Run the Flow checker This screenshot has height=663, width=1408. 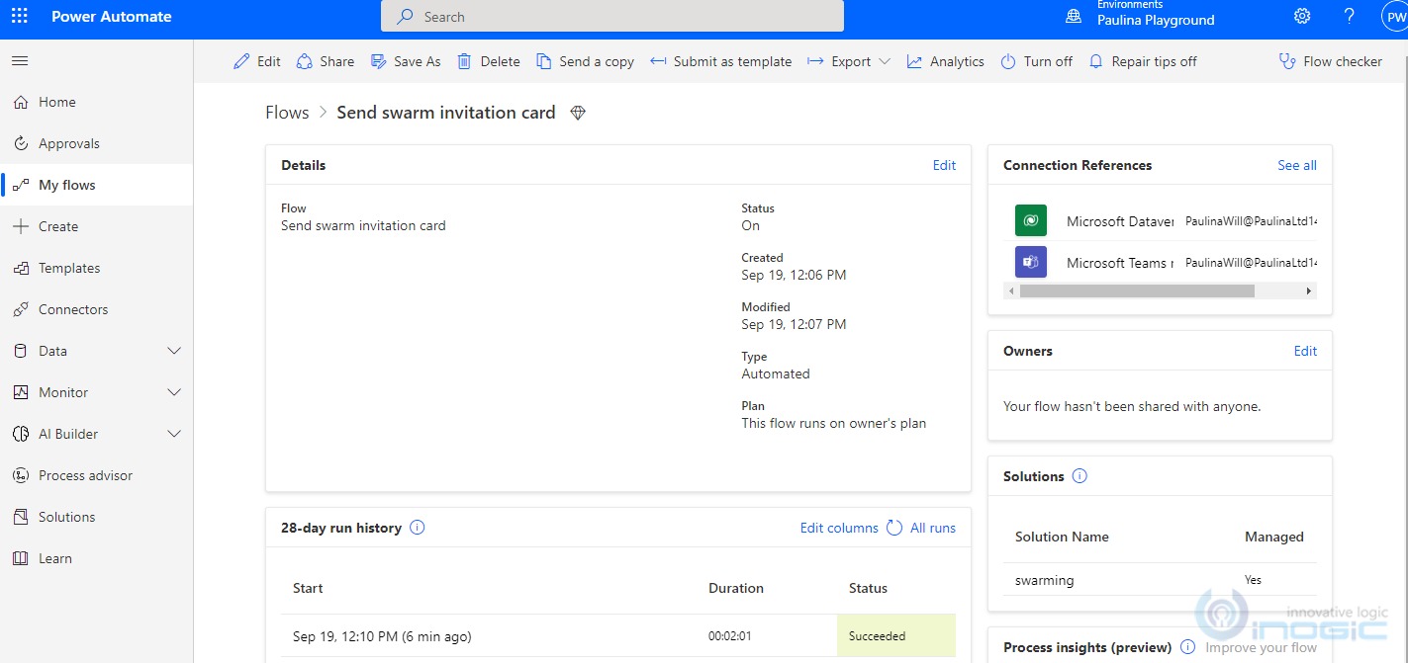tap(1331, 61)
